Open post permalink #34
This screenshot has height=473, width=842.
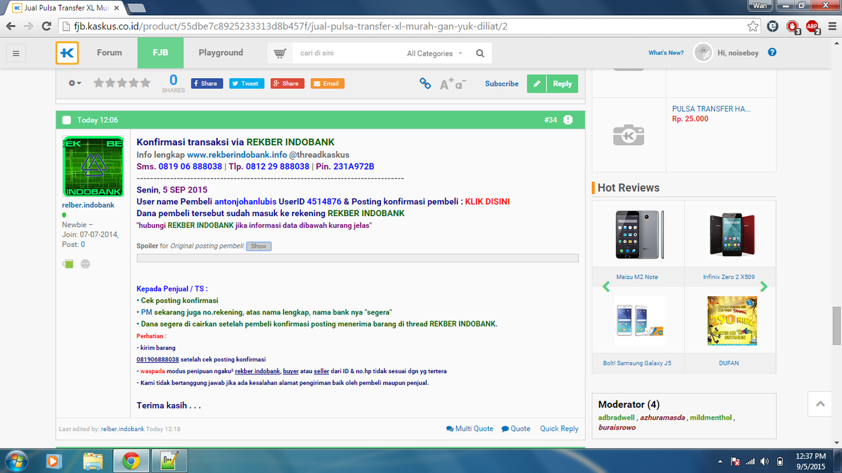point(551,120)
